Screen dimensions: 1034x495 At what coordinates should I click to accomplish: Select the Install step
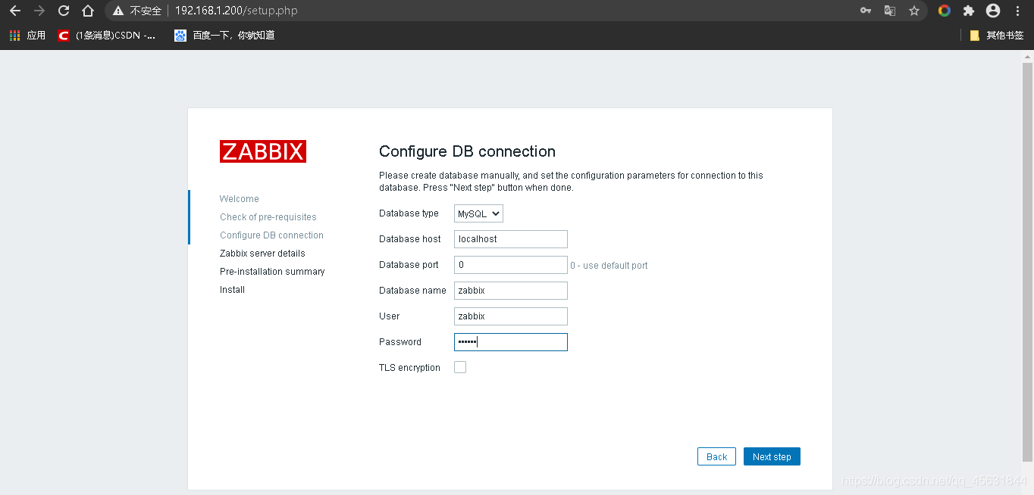click(232, 290)
